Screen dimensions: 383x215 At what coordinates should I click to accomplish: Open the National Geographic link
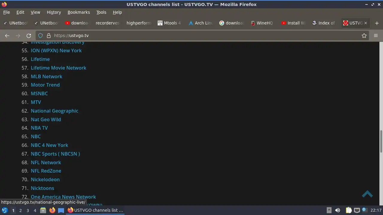click(x=54, y=111)
